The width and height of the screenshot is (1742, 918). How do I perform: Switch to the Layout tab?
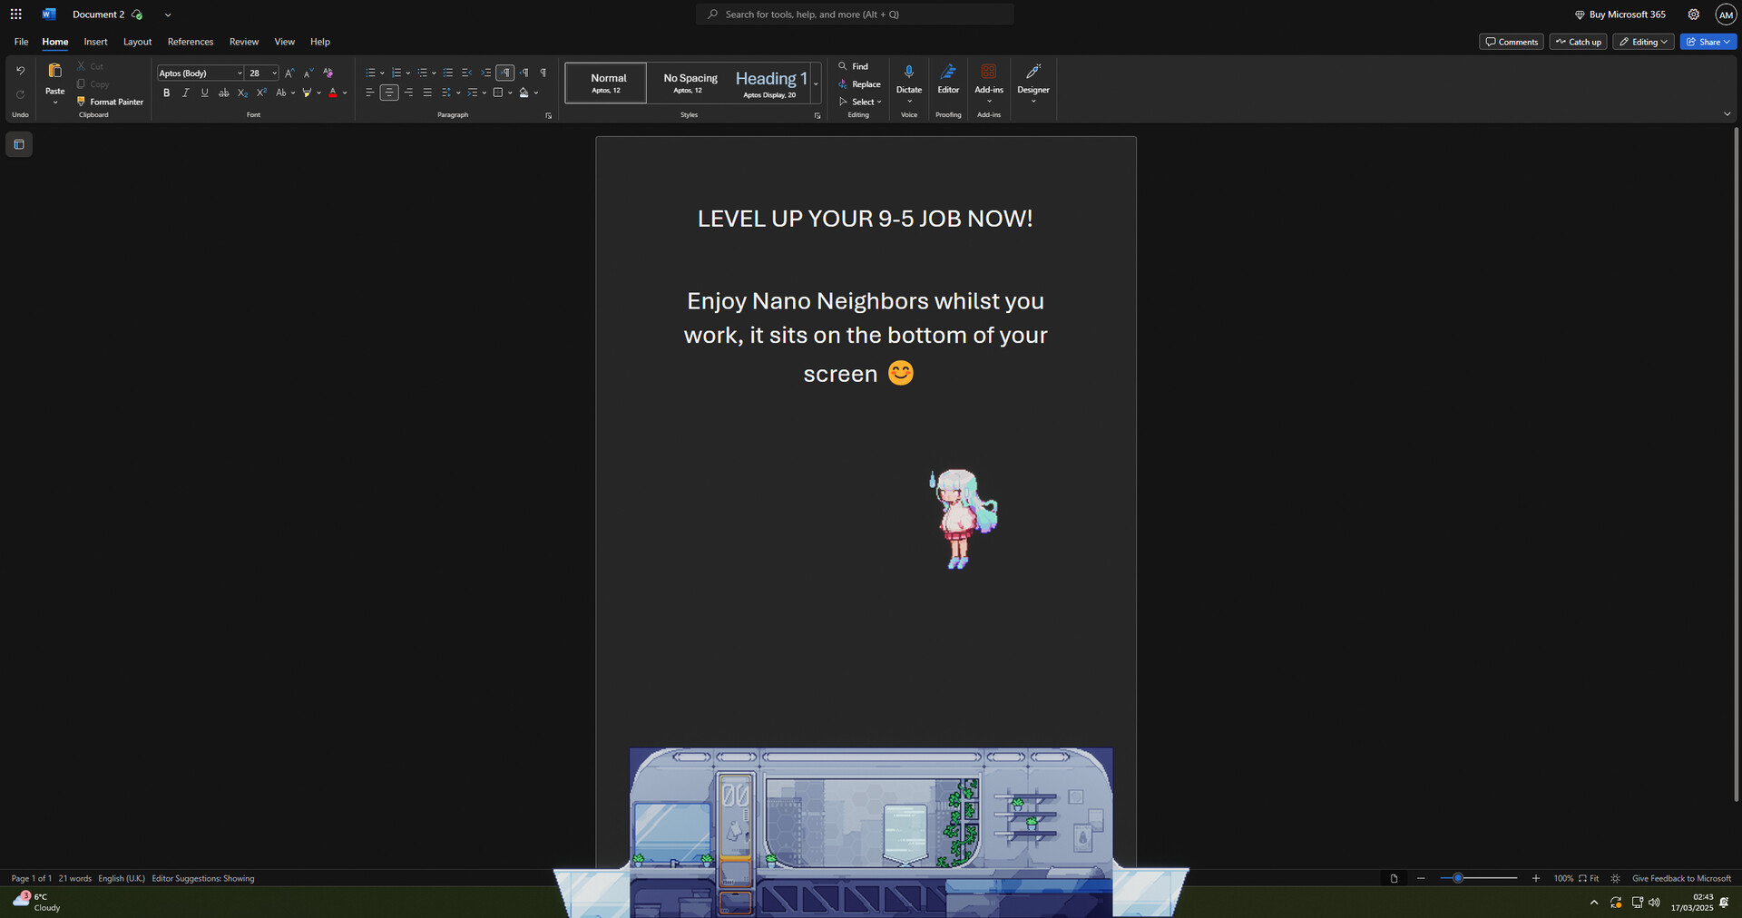point(137,42)
